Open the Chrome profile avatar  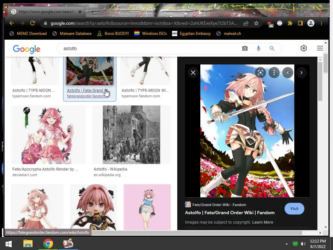[x=311, y=23]
